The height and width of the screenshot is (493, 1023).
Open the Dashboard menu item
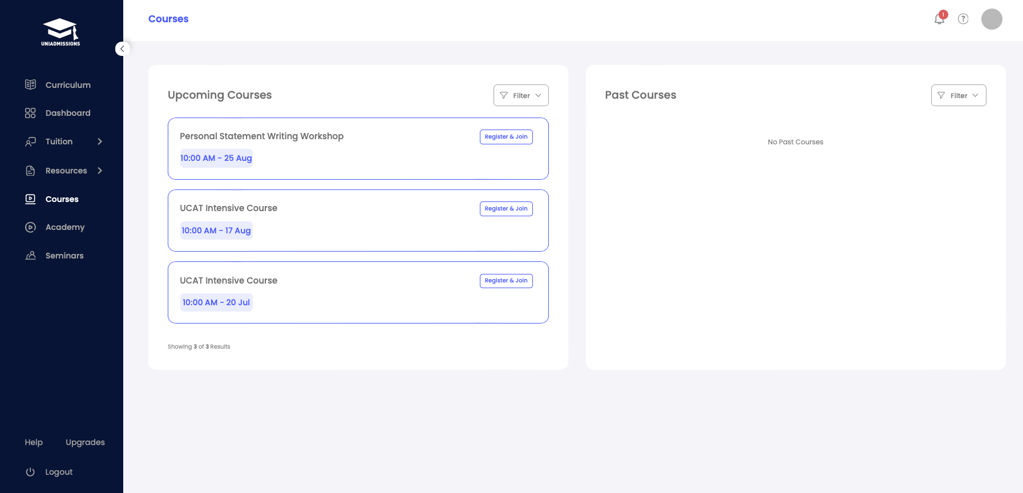[68, 113]
